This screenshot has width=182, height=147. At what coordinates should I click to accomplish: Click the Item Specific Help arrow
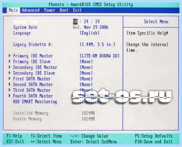click(167, 33)
